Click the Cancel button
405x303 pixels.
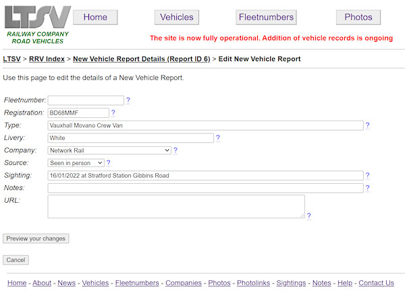point(16,260)
